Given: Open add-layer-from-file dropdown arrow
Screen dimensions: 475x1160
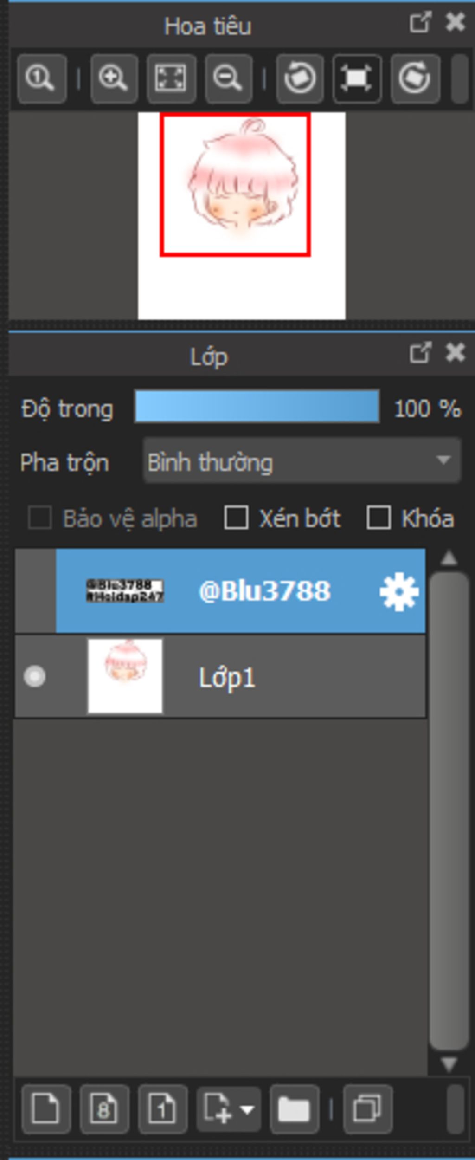Looking at the screenshot, I should (247, 1110).
